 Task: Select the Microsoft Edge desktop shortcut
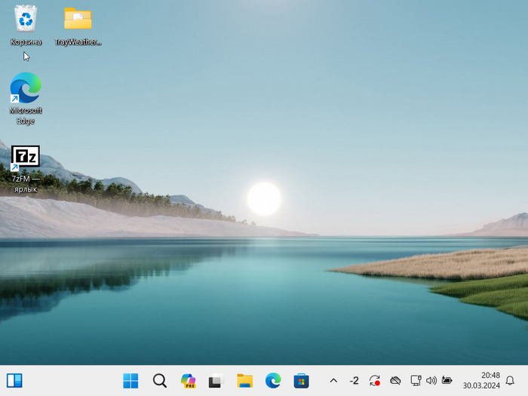(26, 98)
